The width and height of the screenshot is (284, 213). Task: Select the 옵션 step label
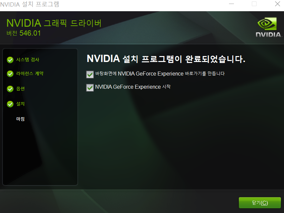[x=20, y=89]
